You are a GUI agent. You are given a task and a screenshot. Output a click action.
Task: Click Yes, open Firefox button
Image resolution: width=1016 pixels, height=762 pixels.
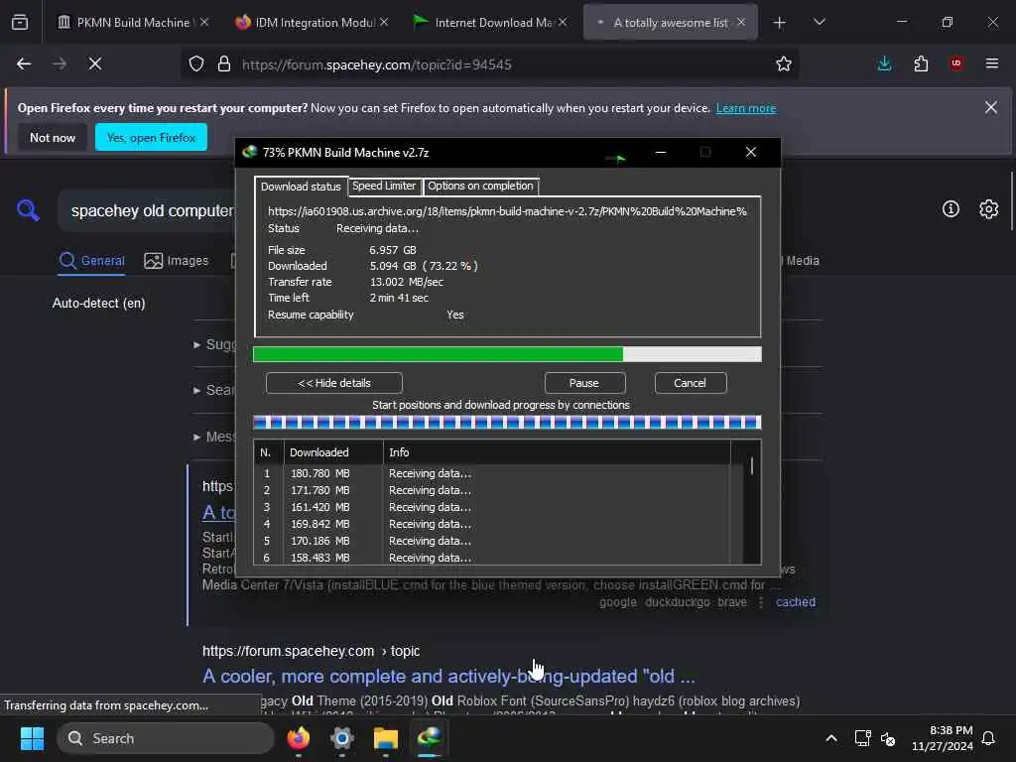(151, 137)
